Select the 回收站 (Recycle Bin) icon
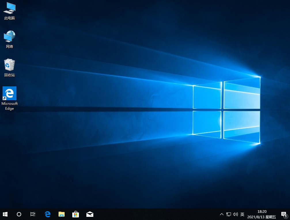Image resolution: width=290 pixels, height=220 pixels. (x=10, y=65)
